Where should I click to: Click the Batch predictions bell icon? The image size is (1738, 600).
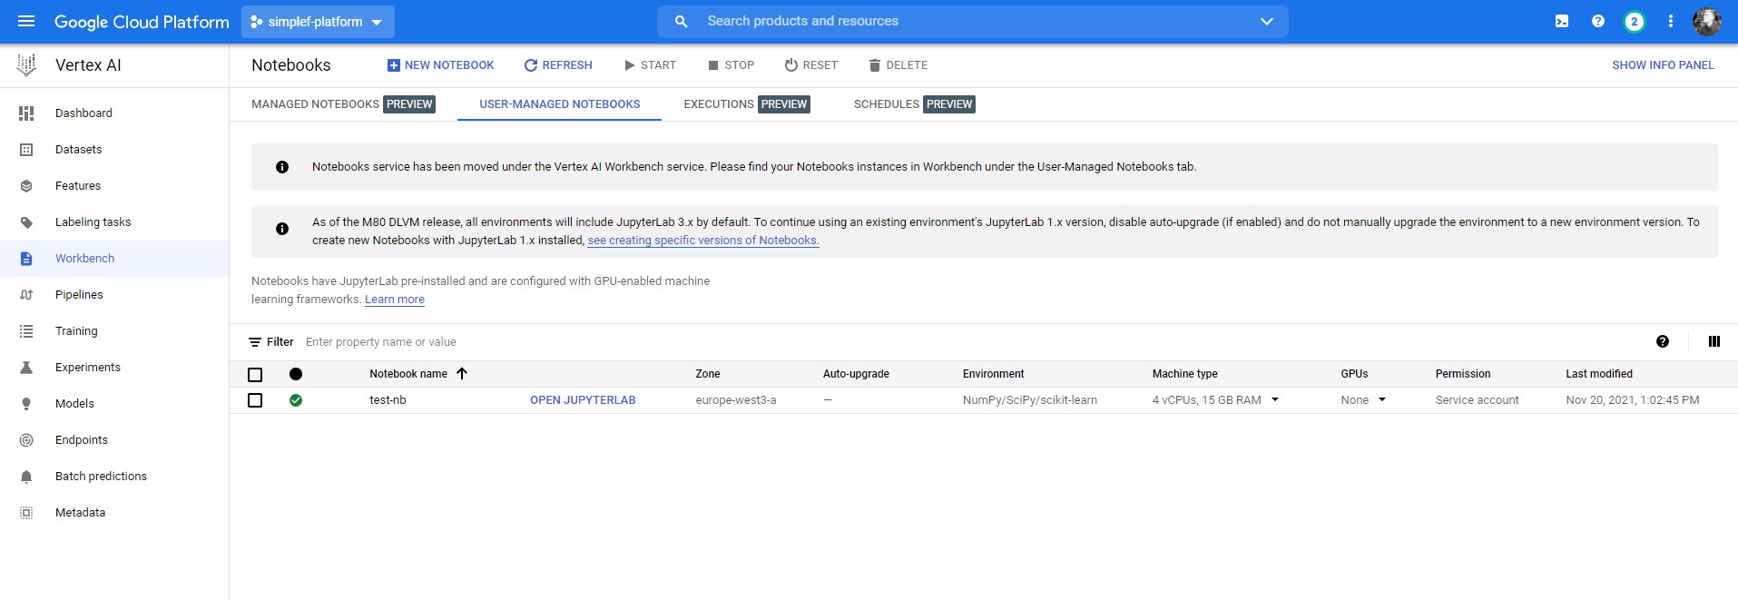(26, 476)
